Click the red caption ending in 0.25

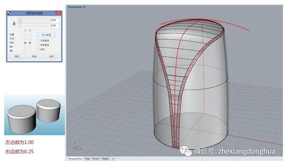20,151
